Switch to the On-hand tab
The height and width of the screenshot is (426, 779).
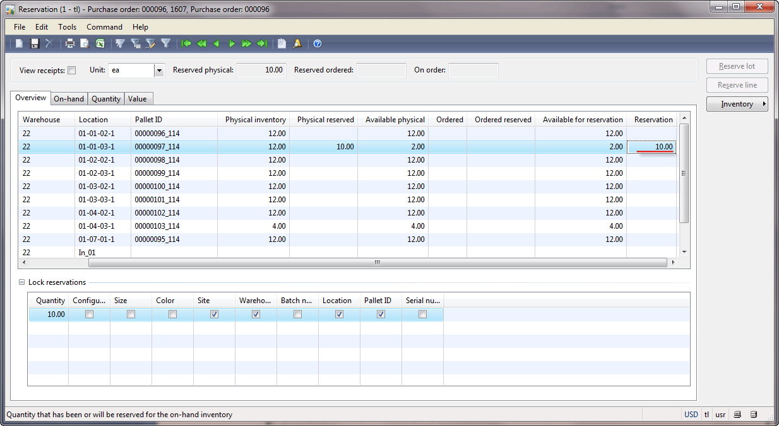69,99
